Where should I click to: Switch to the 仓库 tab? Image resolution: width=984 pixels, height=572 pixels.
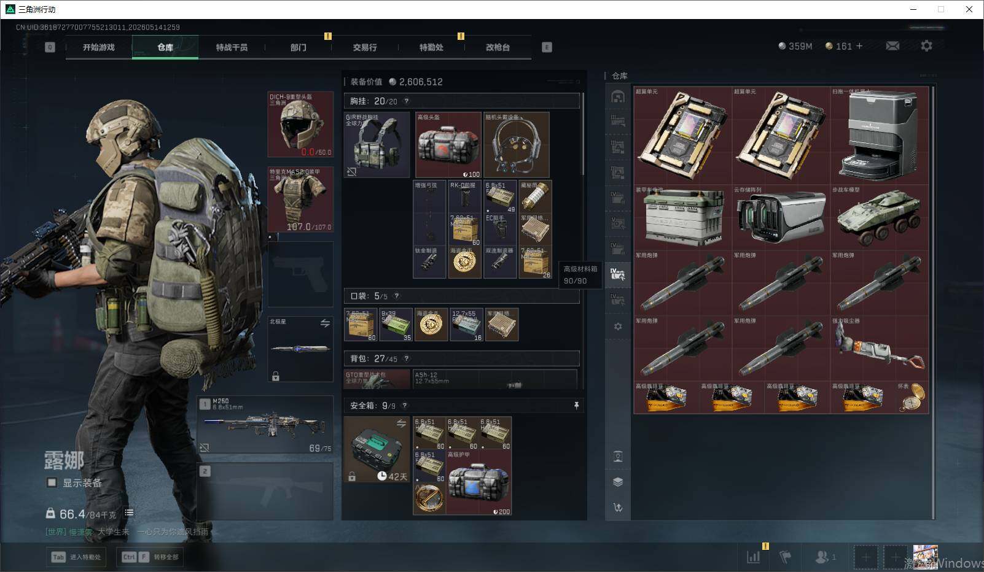coord(165,47)
